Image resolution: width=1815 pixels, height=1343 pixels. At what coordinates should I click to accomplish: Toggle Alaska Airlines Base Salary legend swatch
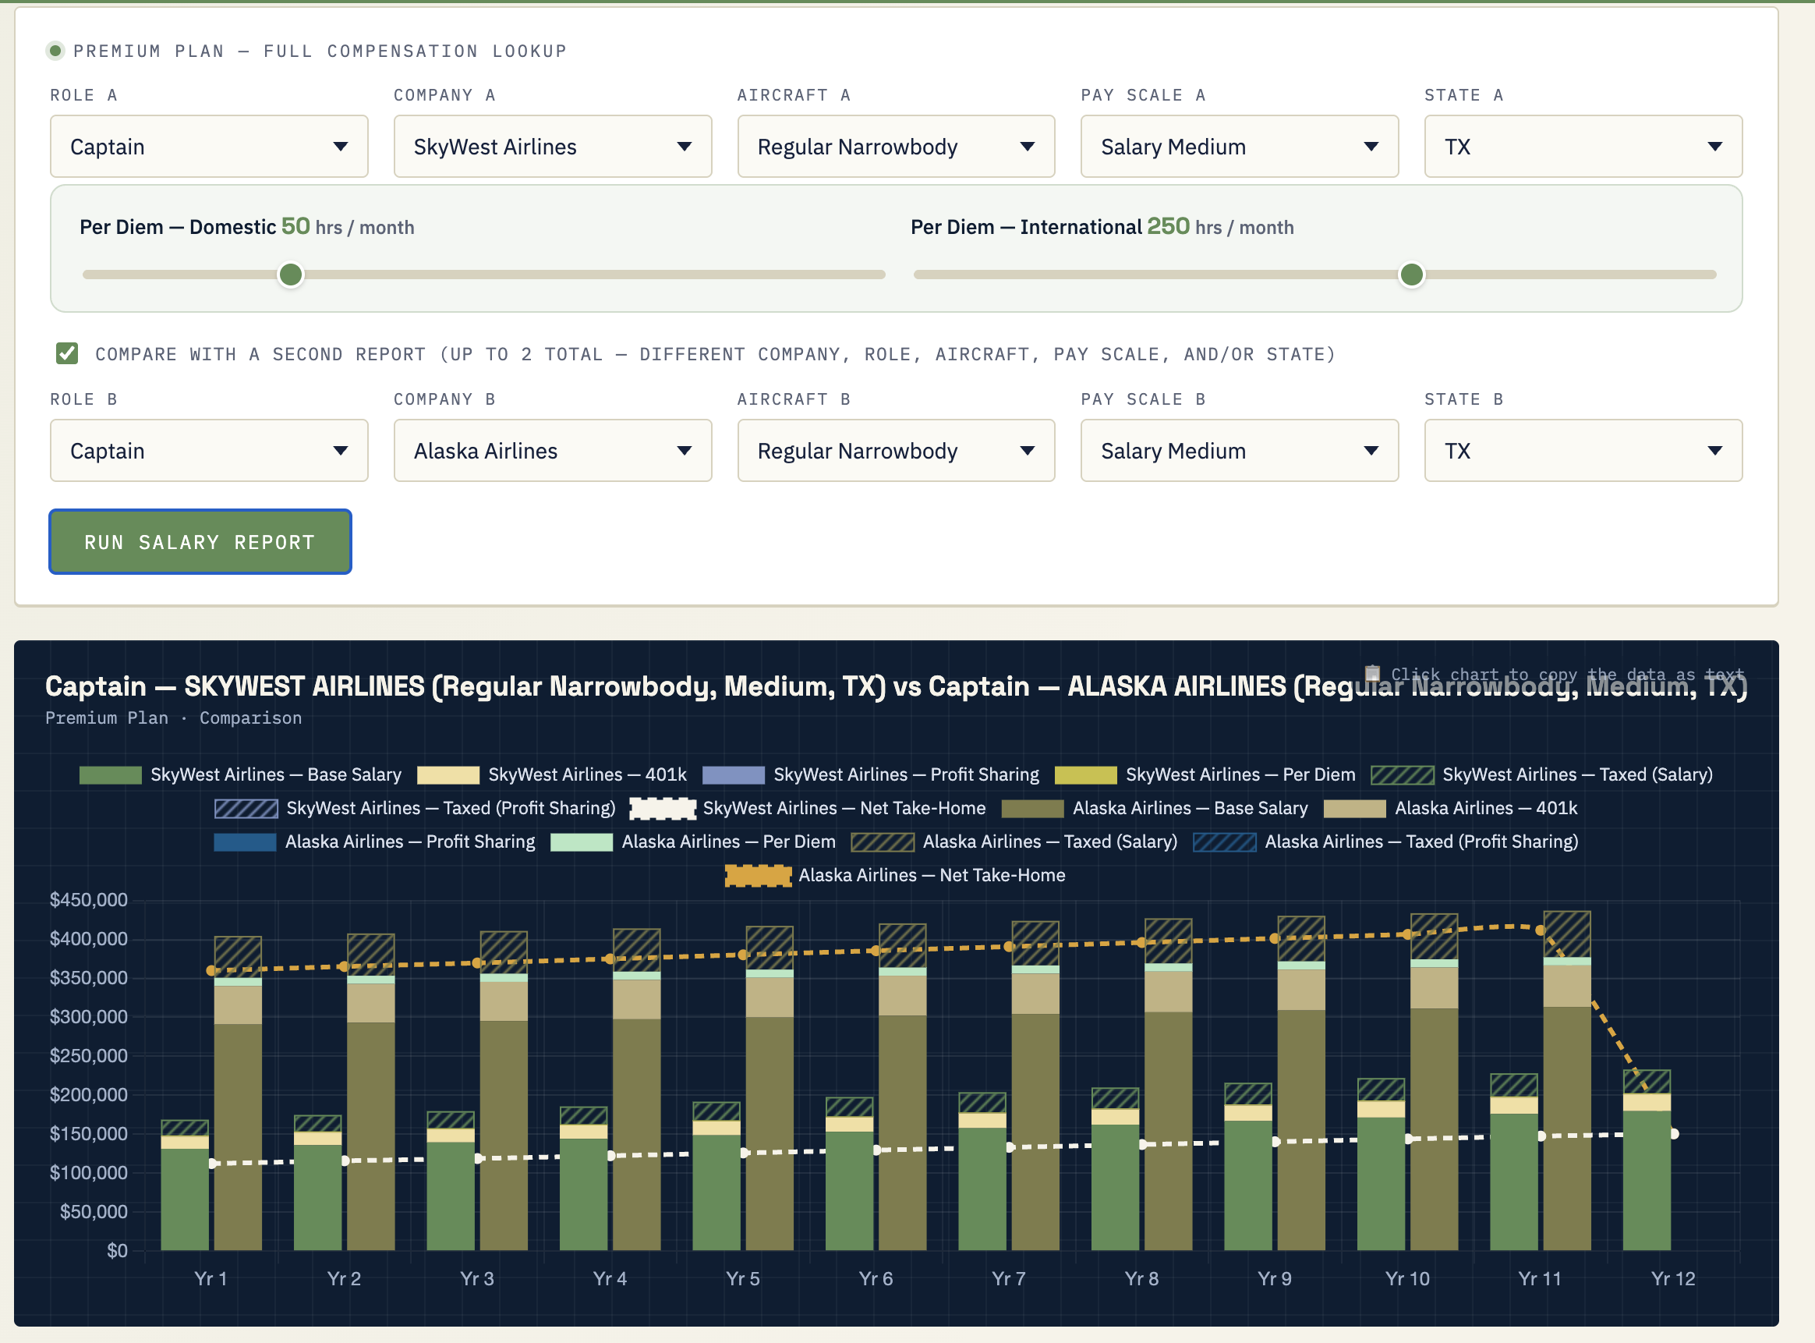1032,808
